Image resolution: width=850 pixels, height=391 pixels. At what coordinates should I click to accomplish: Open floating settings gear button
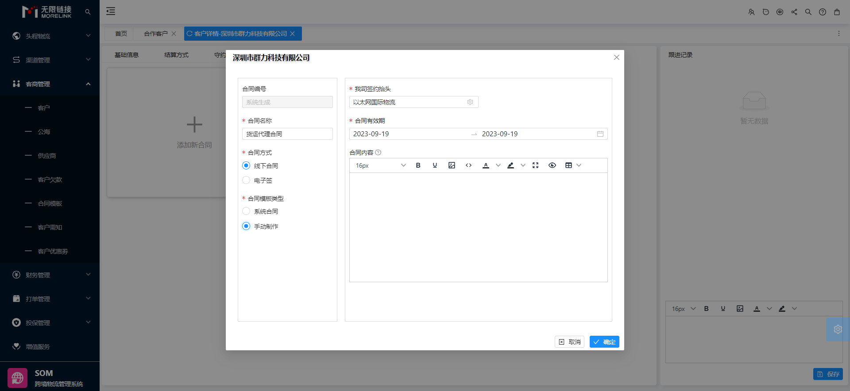click(x=838, y=329)
